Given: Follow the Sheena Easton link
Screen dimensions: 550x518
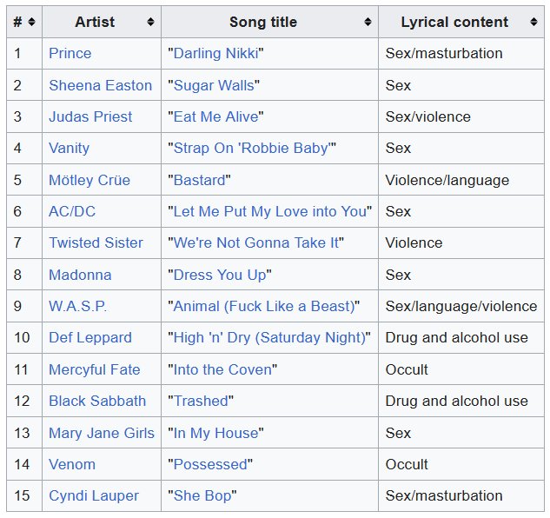Looking at the screenshot, I should click(100, 85).
